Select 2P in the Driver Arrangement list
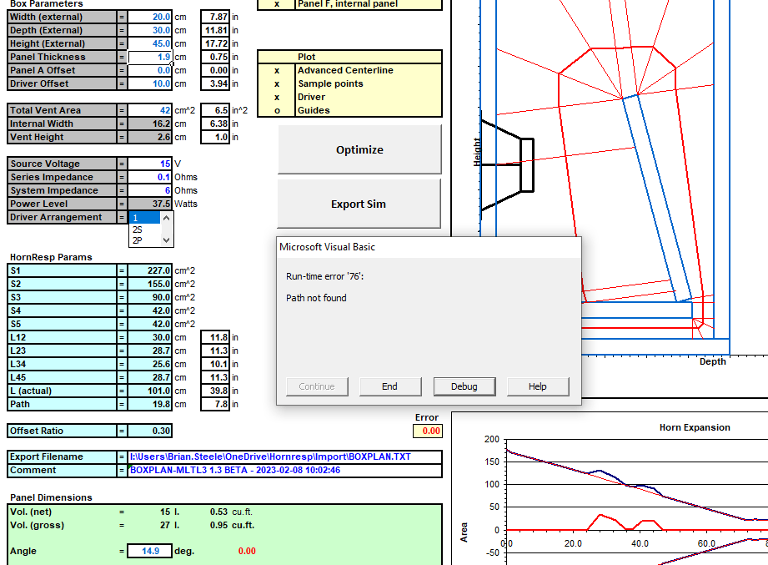Viewport: 768px width, 565px height. tap(145, 240)
